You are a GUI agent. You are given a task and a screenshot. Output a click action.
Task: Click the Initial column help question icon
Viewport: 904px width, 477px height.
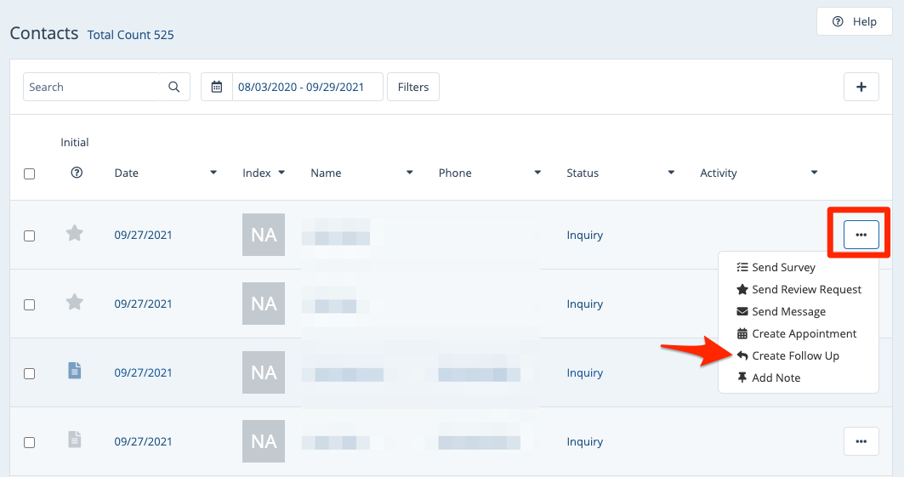tap(77, 173)
